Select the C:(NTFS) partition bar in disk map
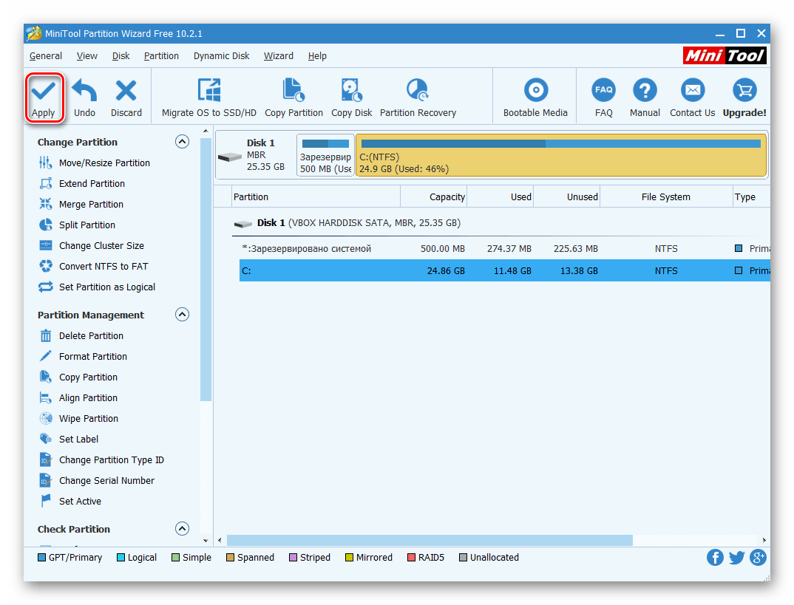794x605 pixels. point(560,156)
